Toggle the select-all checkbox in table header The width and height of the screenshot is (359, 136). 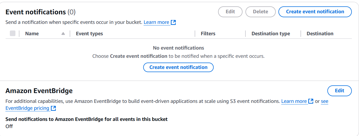coord(12,33)
